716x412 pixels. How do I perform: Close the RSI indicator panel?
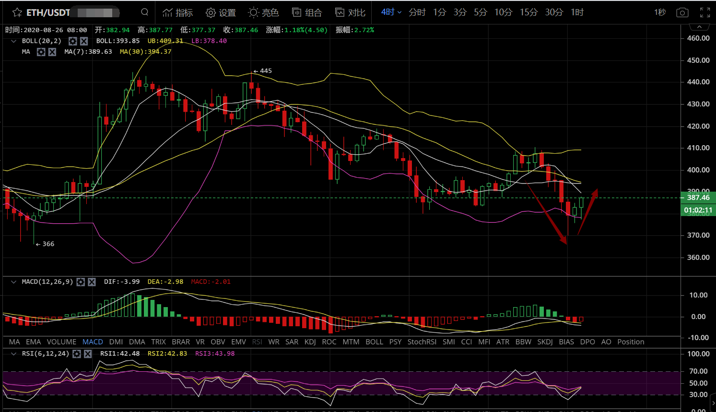point(88,354)
